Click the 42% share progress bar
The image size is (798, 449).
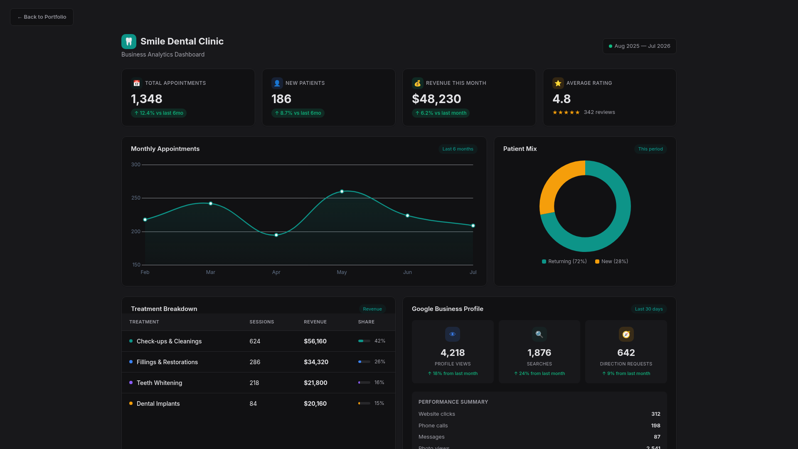tap(364, 341)
